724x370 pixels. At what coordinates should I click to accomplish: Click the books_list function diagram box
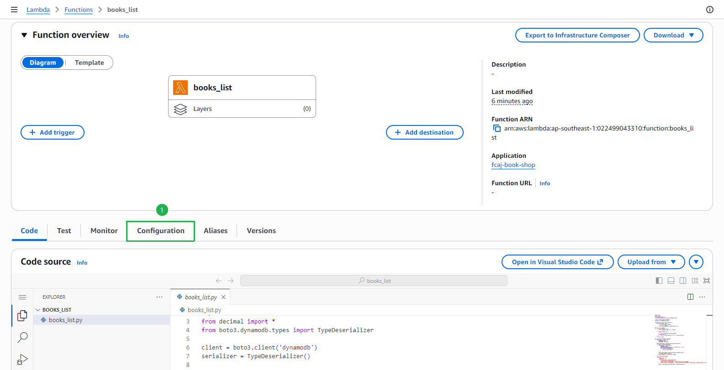click(x=242, y=88)
